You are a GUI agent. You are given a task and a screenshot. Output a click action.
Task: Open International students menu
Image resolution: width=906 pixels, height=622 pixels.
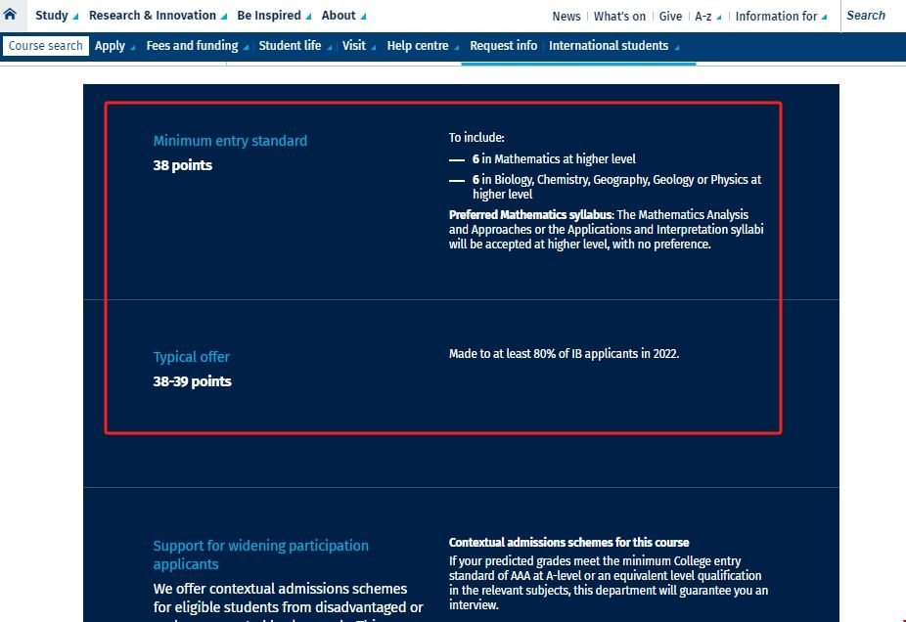pos(612,46)
